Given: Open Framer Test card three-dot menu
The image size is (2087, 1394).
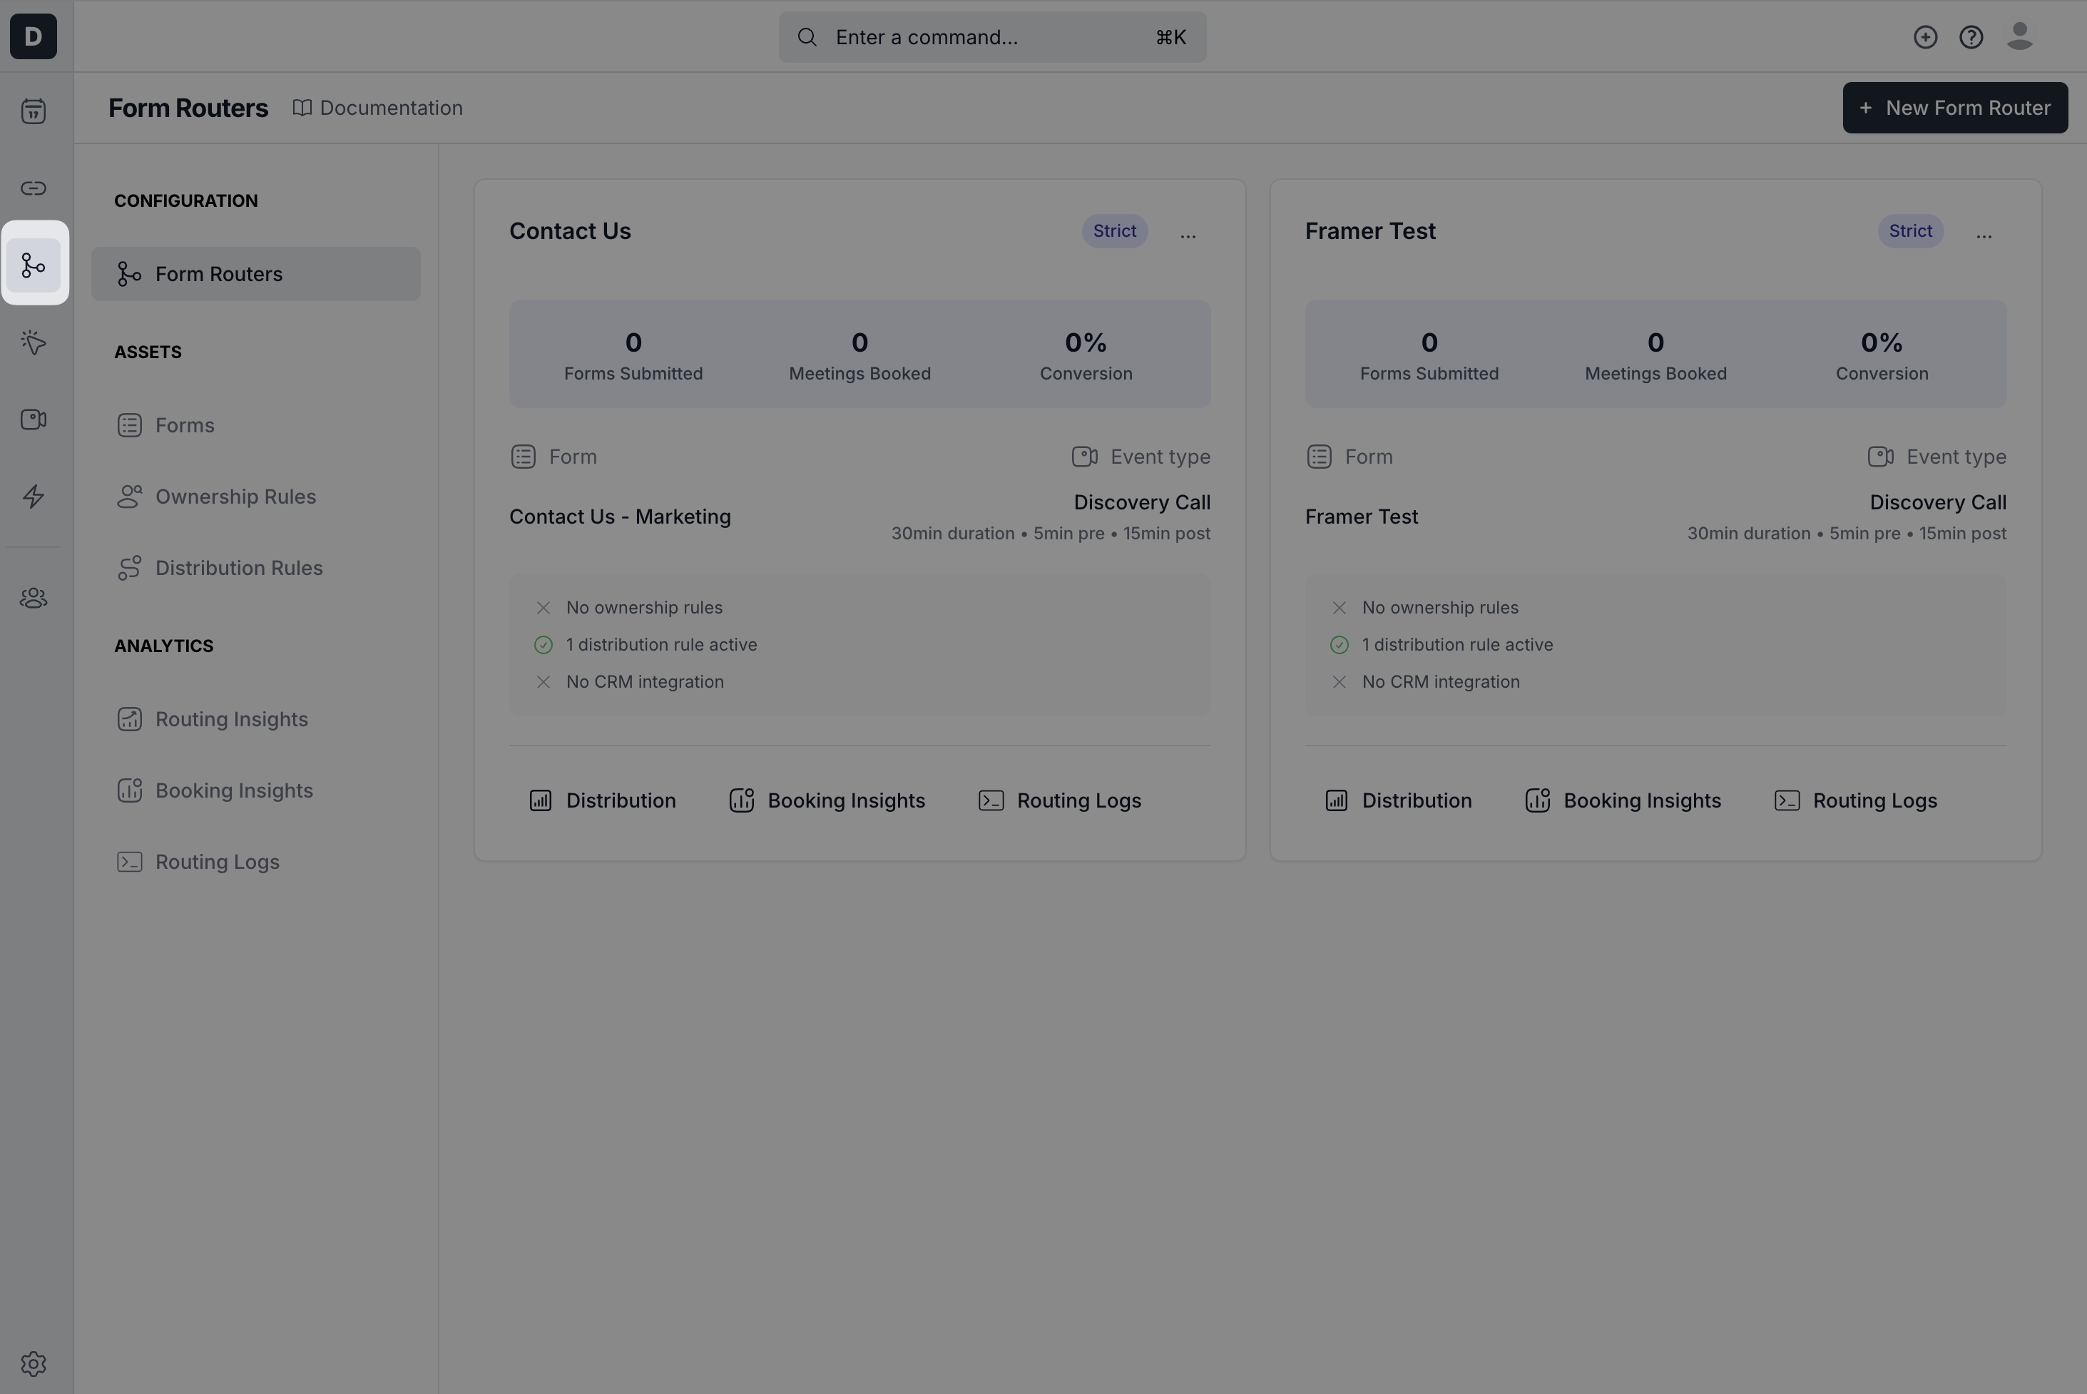Looking at the screenshot, I should point(1983,234).
